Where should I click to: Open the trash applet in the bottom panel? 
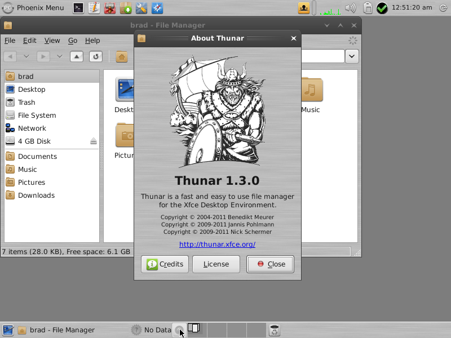275,330
